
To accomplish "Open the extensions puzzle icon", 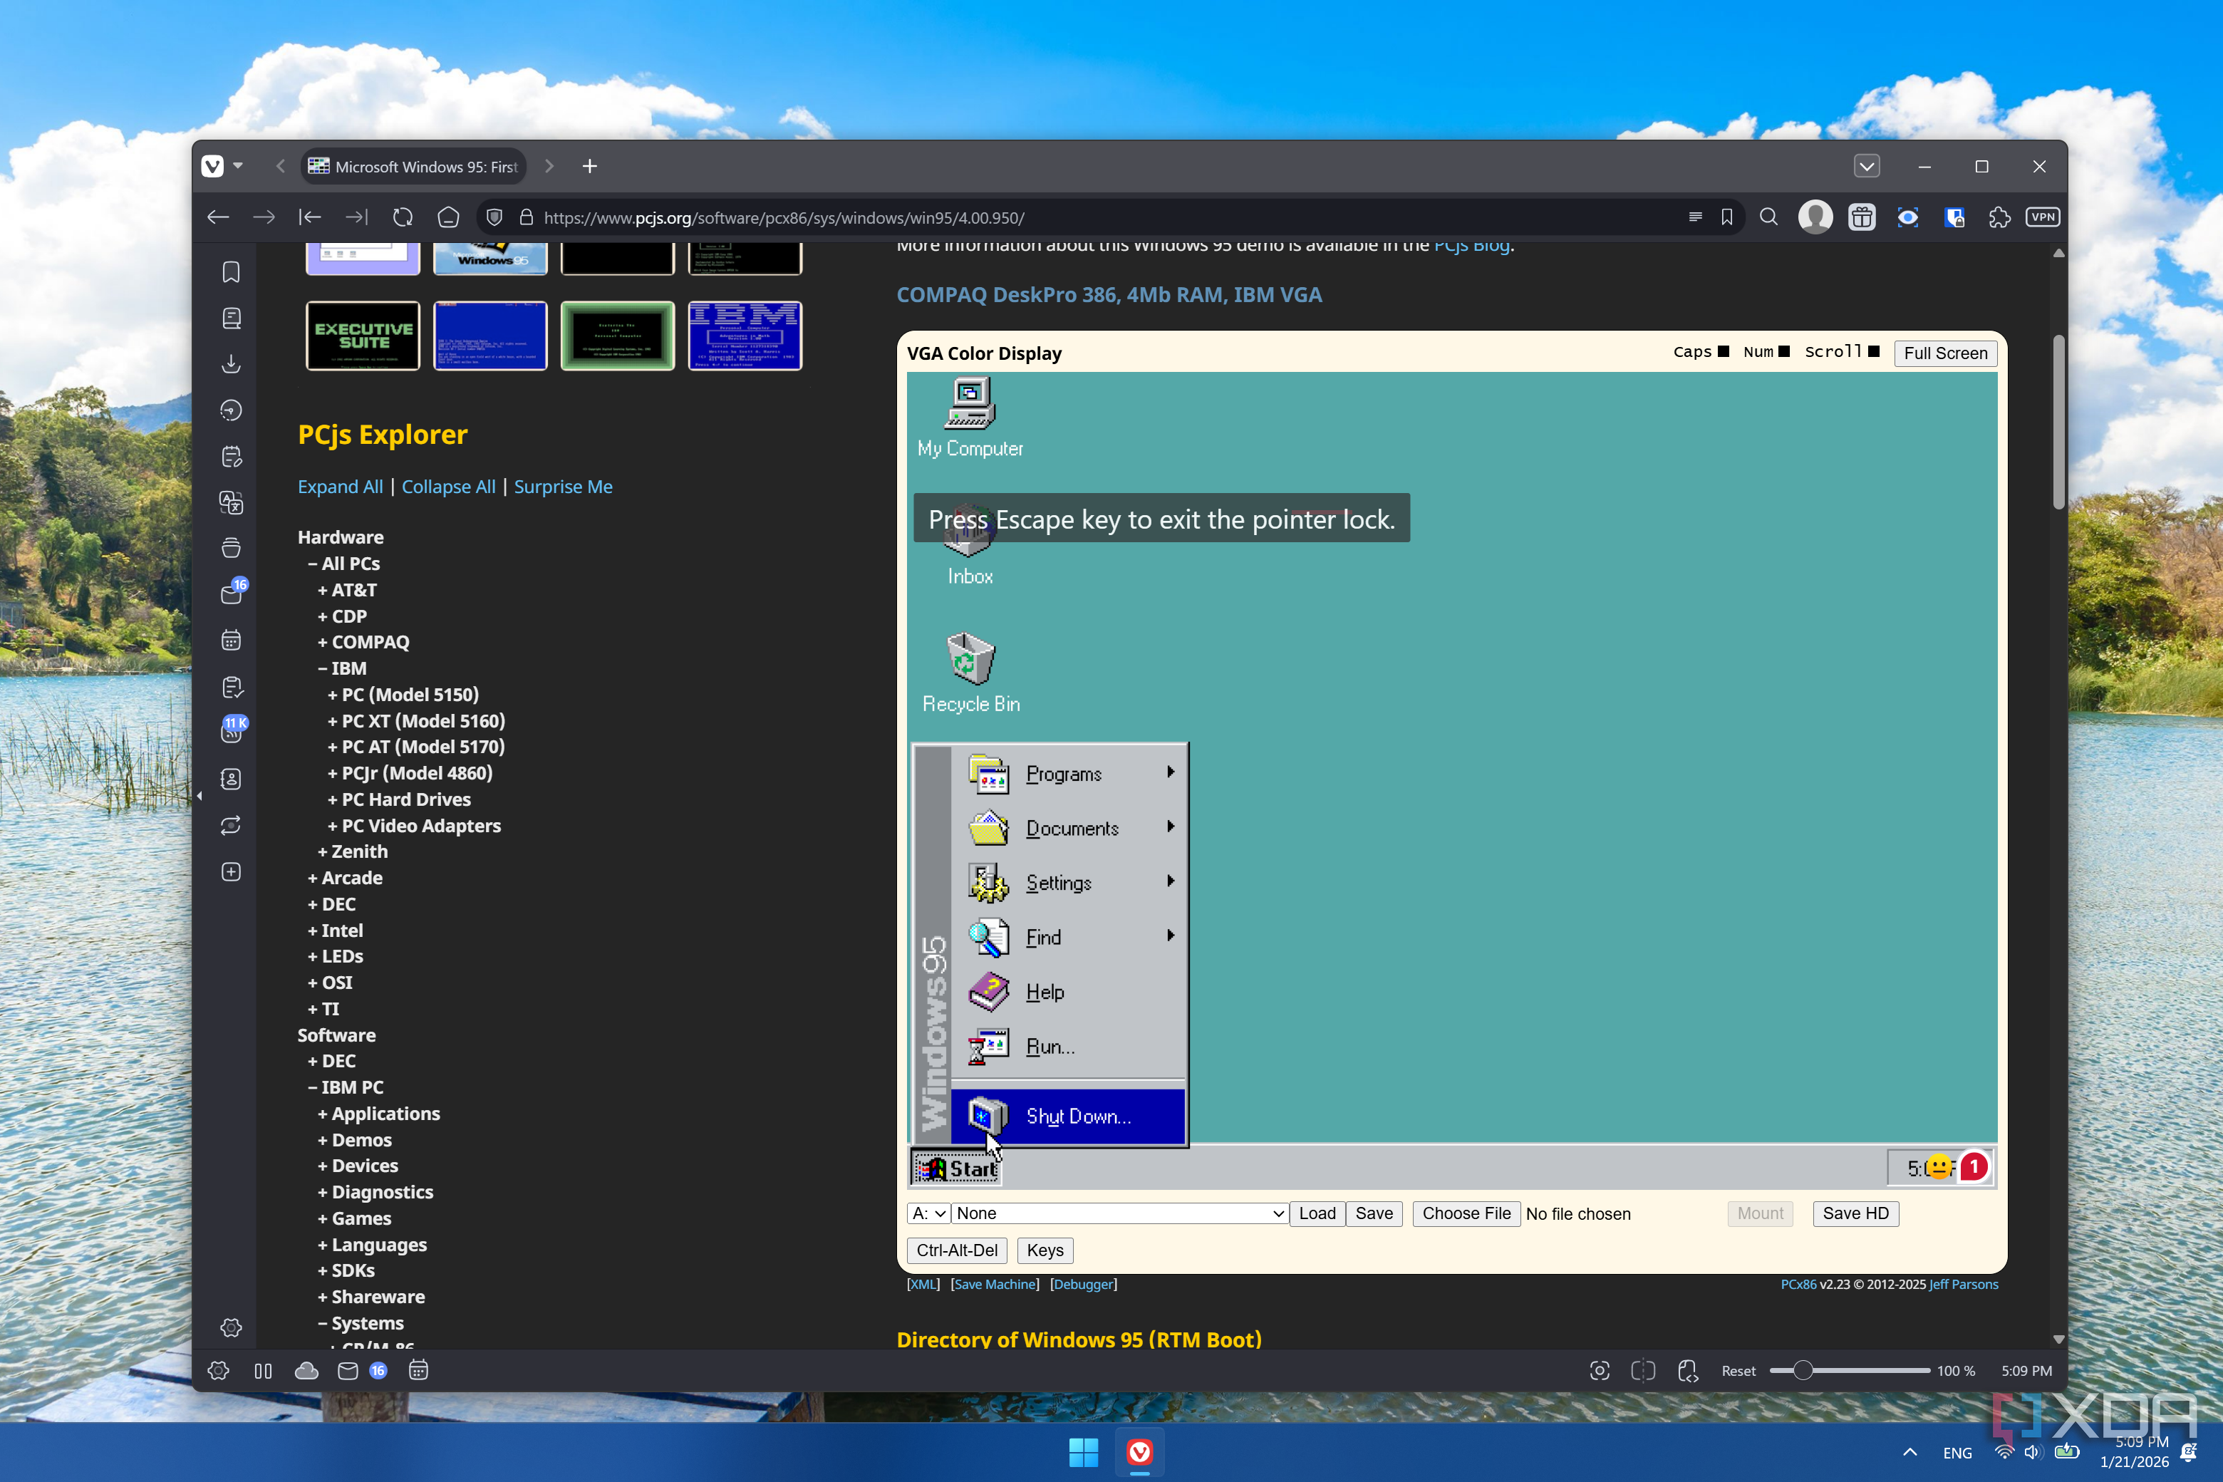I will (x=1999, y=217).
